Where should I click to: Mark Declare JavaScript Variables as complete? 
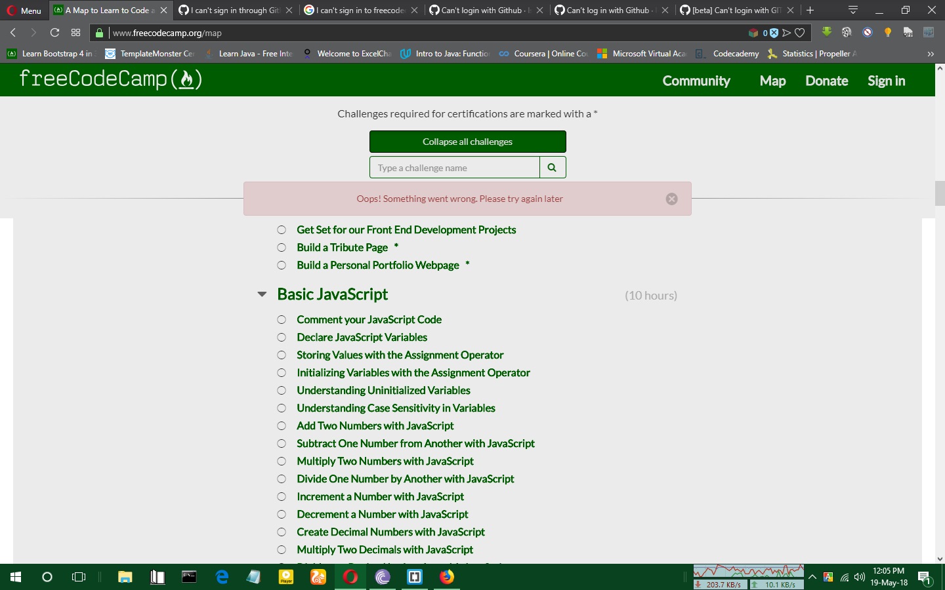[x=282, y=338]
